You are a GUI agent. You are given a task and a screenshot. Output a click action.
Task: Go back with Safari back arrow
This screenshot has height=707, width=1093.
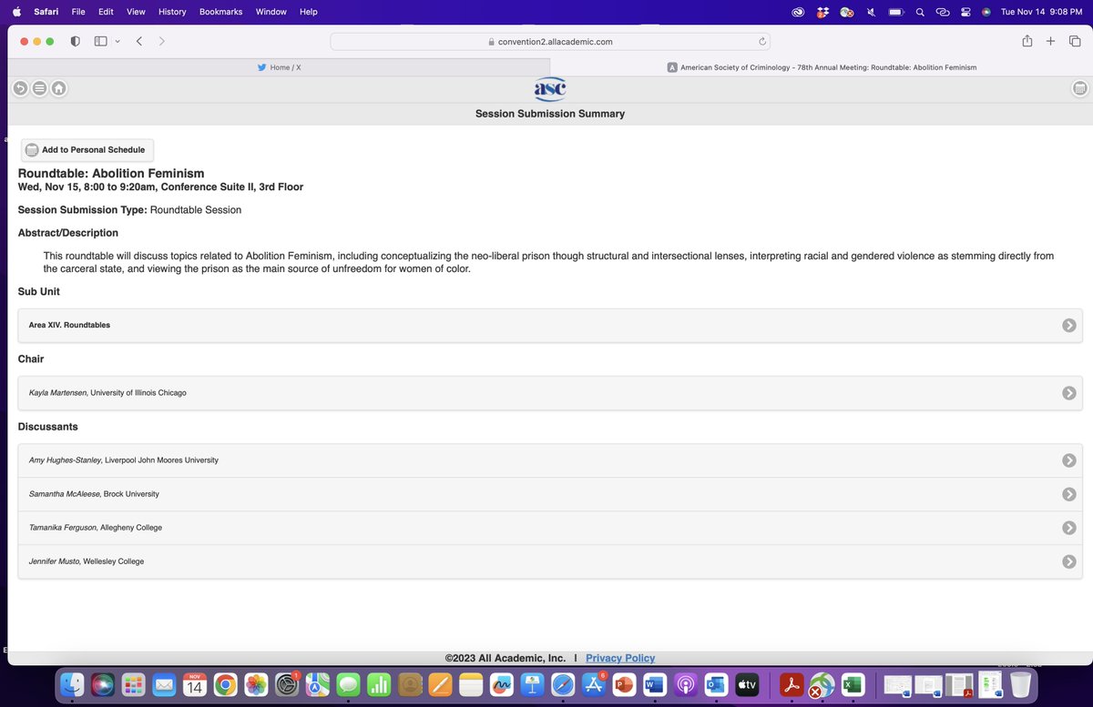(139, 41)
